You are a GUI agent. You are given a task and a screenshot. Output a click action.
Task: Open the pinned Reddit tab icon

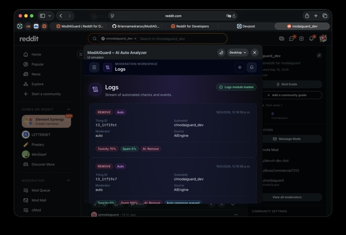coord(44,26)
